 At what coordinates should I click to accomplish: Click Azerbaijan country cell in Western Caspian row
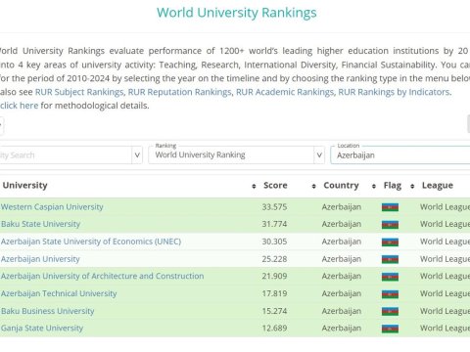[x=342, y=207]
